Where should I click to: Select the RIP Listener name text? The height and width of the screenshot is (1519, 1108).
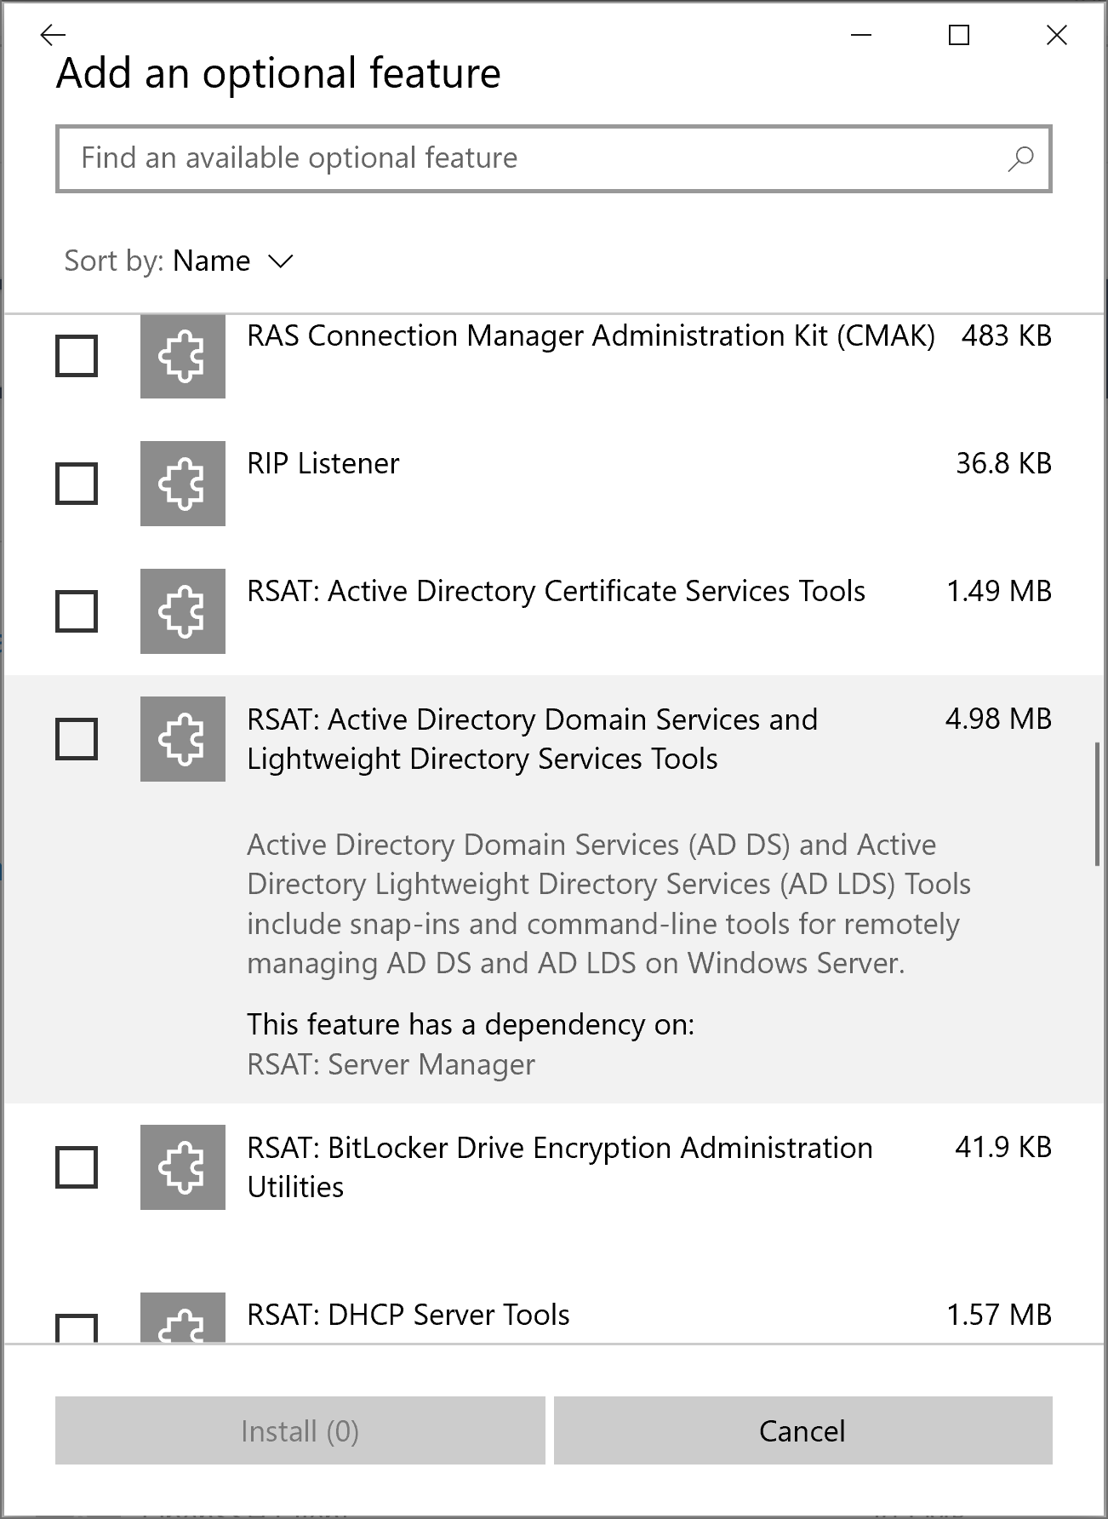[323, 463]
